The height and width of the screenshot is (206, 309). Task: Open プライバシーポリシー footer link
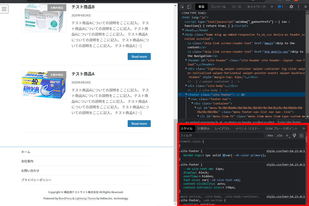37,180
